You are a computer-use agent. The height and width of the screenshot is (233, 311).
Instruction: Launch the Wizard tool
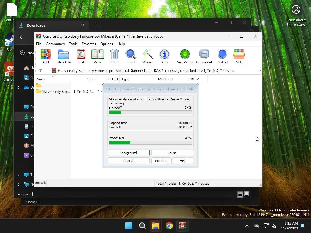pyautogui.click(x=148, y=56)
